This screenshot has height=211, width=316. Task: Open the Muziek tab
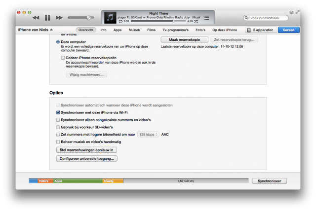(x=134, y=30)
